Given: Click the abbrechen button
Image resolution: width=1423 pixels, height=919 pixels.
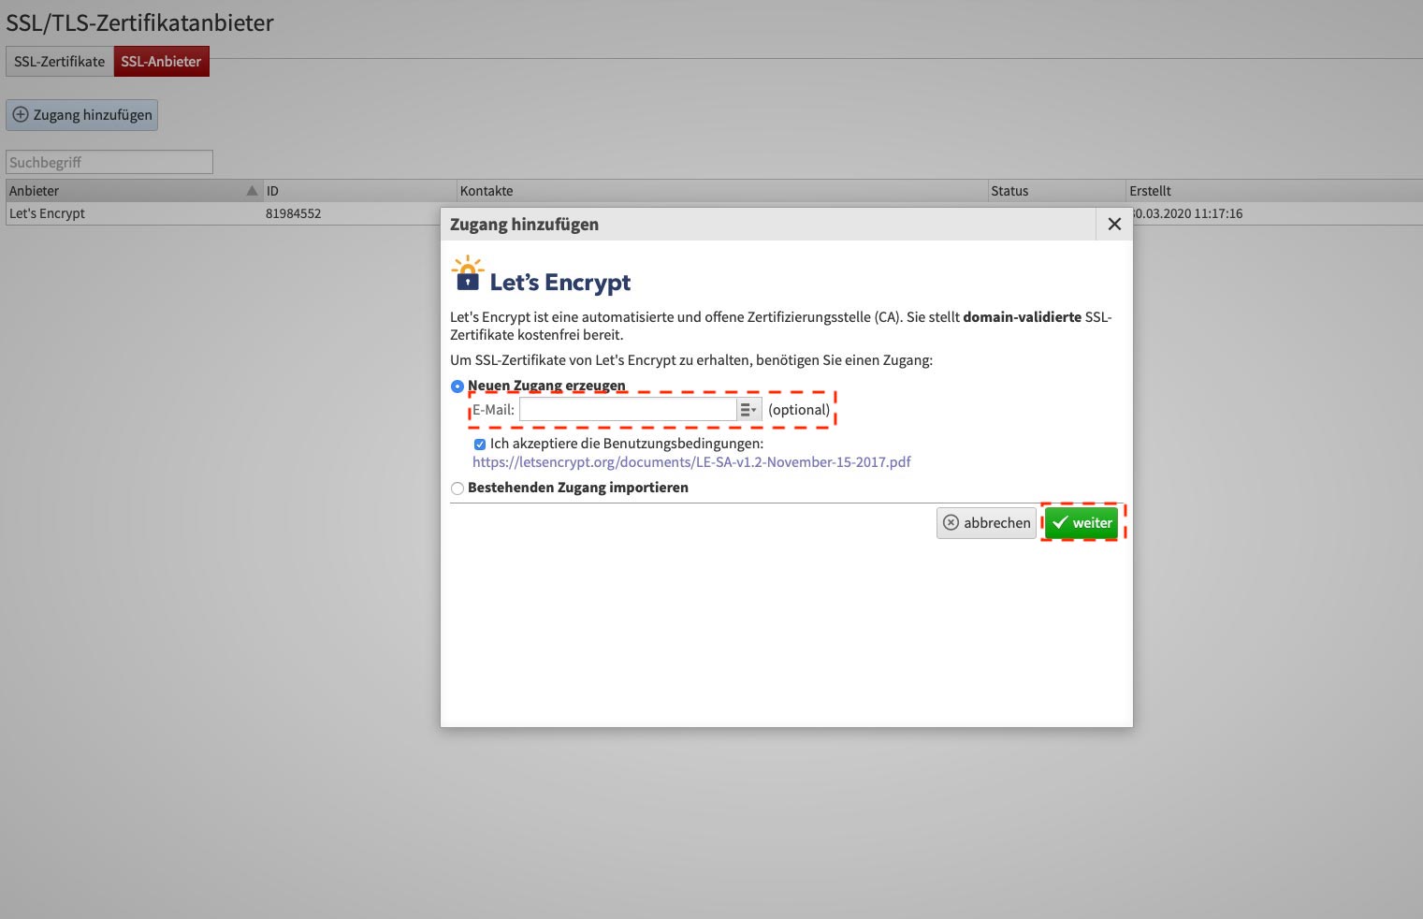Looking at the screenshot, I should (986, 523).
